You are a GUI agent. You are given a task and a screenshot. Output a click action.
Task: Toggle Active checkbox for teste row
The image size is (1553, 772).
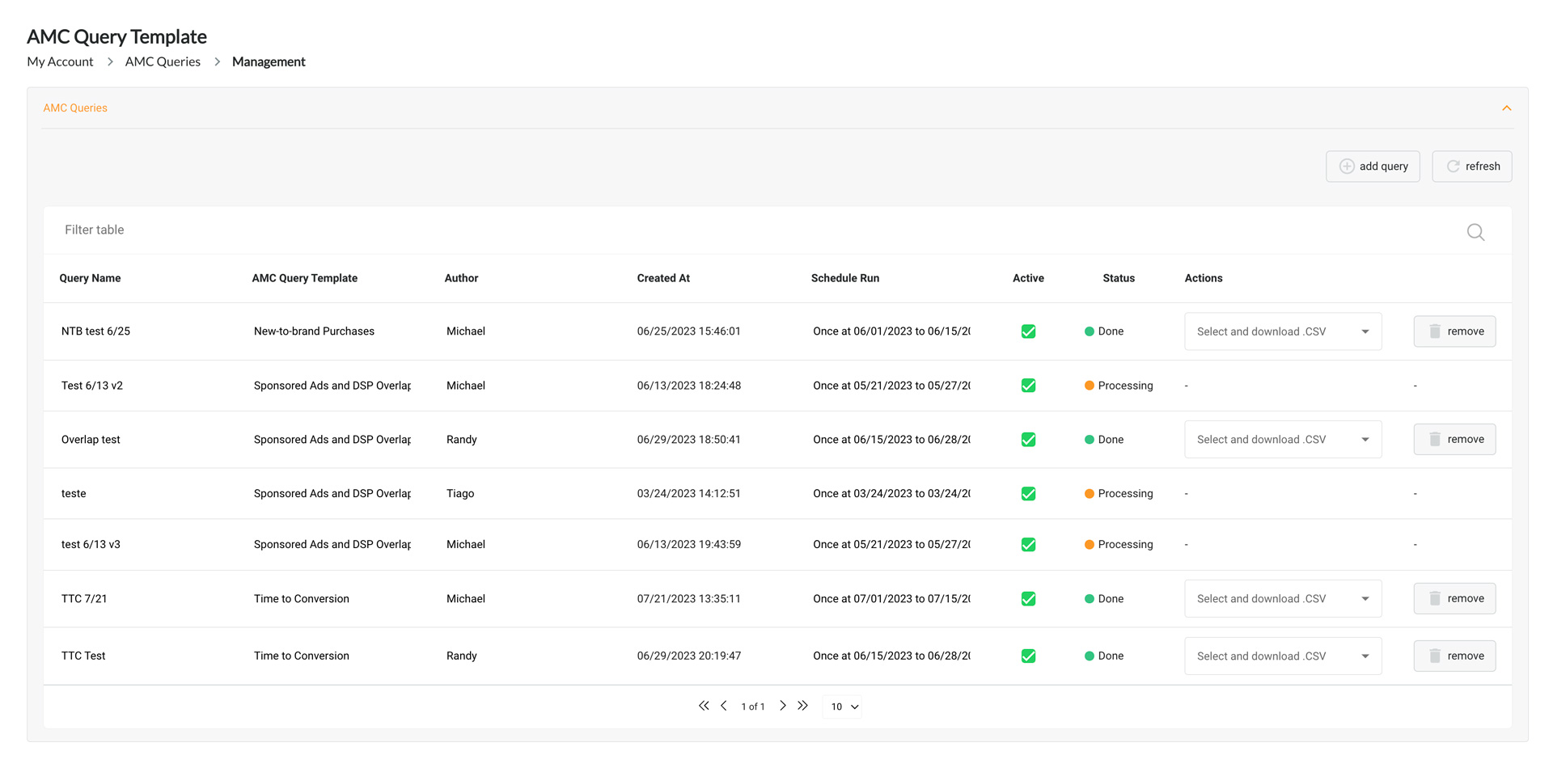[1028, 494]
